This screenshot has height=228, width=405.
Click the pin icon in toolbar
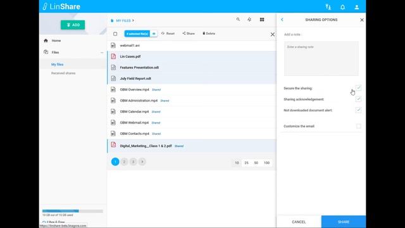(249, 20)
